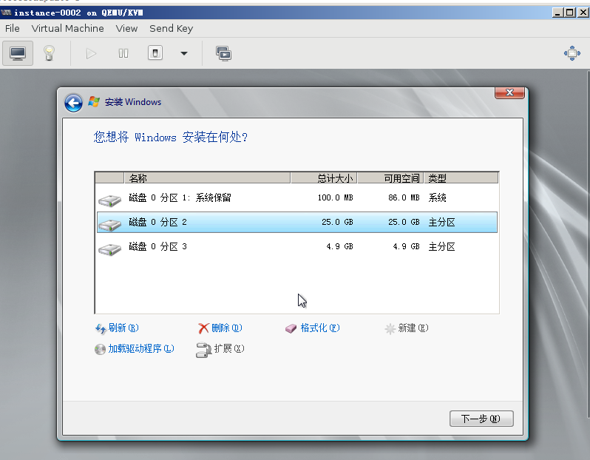This screenshot has height=460, width=590.
Task: Close the QEMU/KVM viewer window
Action: click(x=583, y=13)
